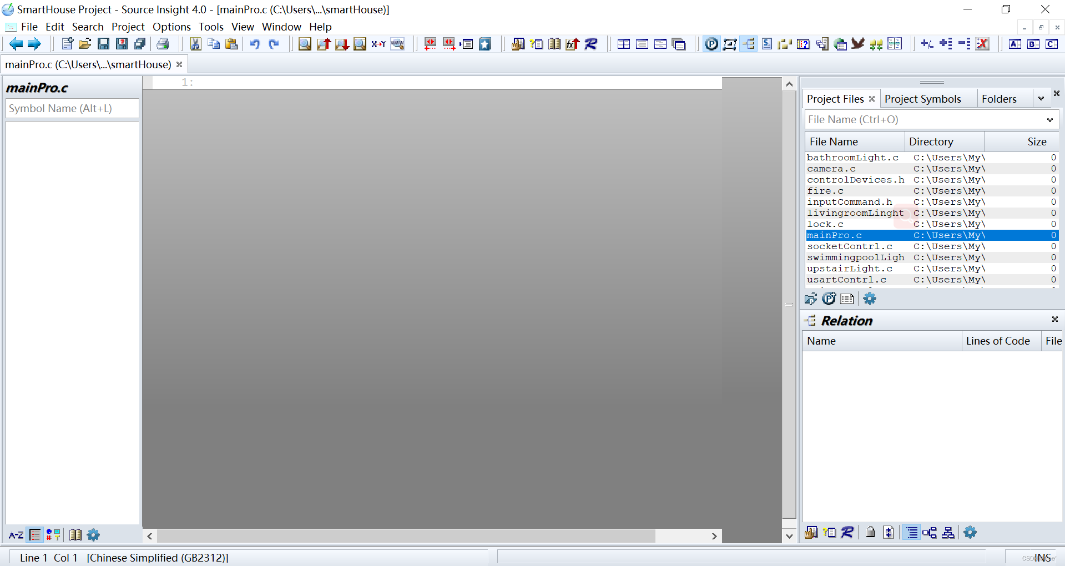Click the Tile windows icon
Screen dimensions: 1065x566
[x=624, y=44]
